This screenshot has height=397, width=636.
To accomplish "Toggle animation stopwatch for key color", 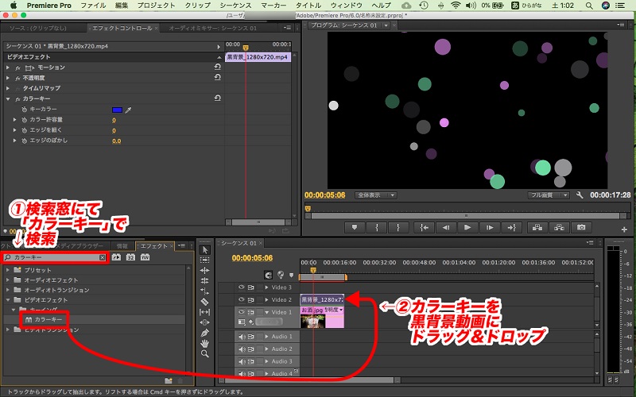I will pyautogui.click(x=25, y=110).
